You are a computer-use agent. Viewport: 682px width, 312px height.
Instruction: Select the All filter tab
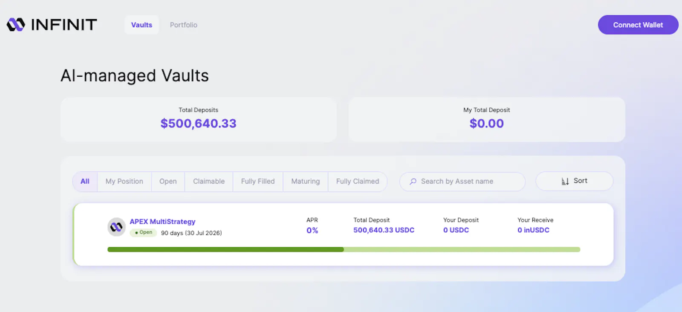[85, 182]
